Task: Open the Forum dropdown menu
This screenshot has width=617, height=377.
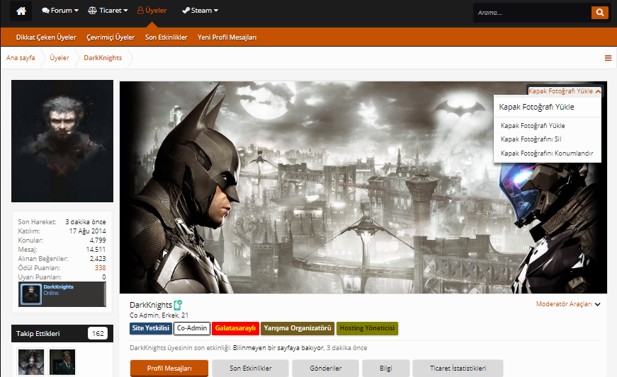Action: (x=60, y=11)
